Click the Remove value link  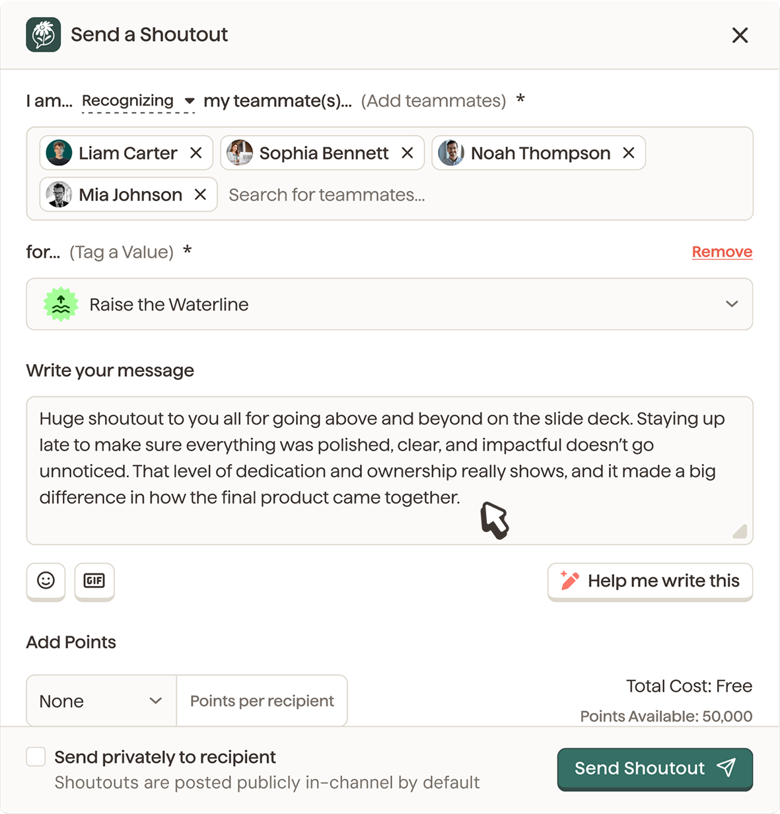722,252
